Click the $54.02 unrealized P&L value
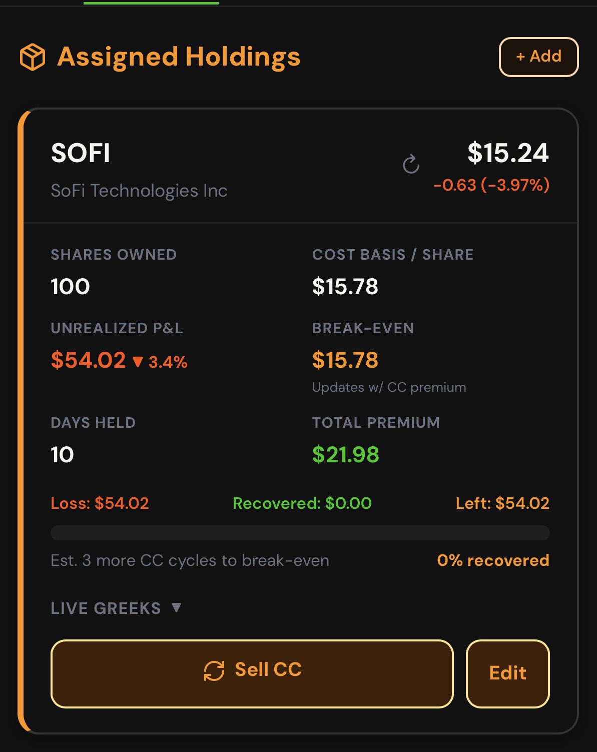The width and height of the screenshot is (597, 752). 89,360
